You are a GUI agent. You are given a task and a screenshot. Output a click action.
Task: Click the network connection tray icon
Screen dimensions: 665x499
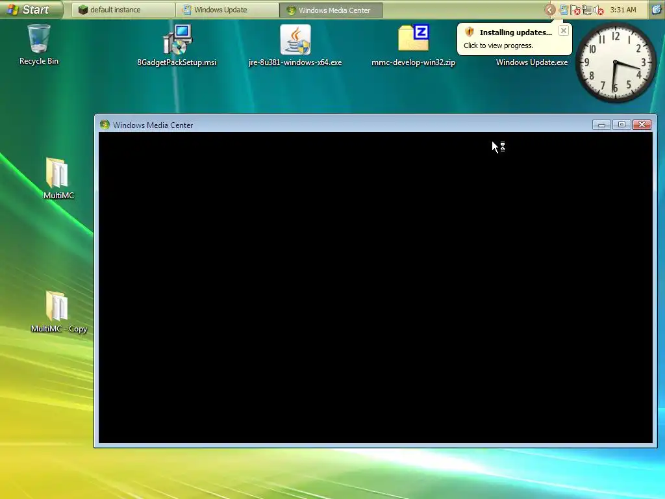[x=587, y=10]
